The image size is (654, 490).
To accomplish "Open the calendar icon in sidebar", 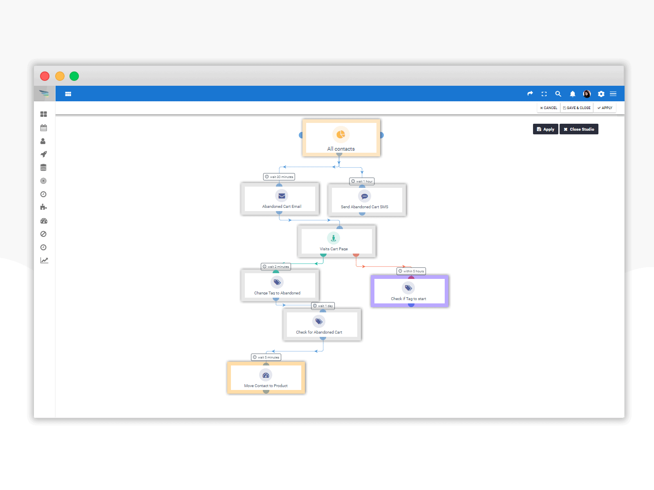I will (x=44, y=128).
